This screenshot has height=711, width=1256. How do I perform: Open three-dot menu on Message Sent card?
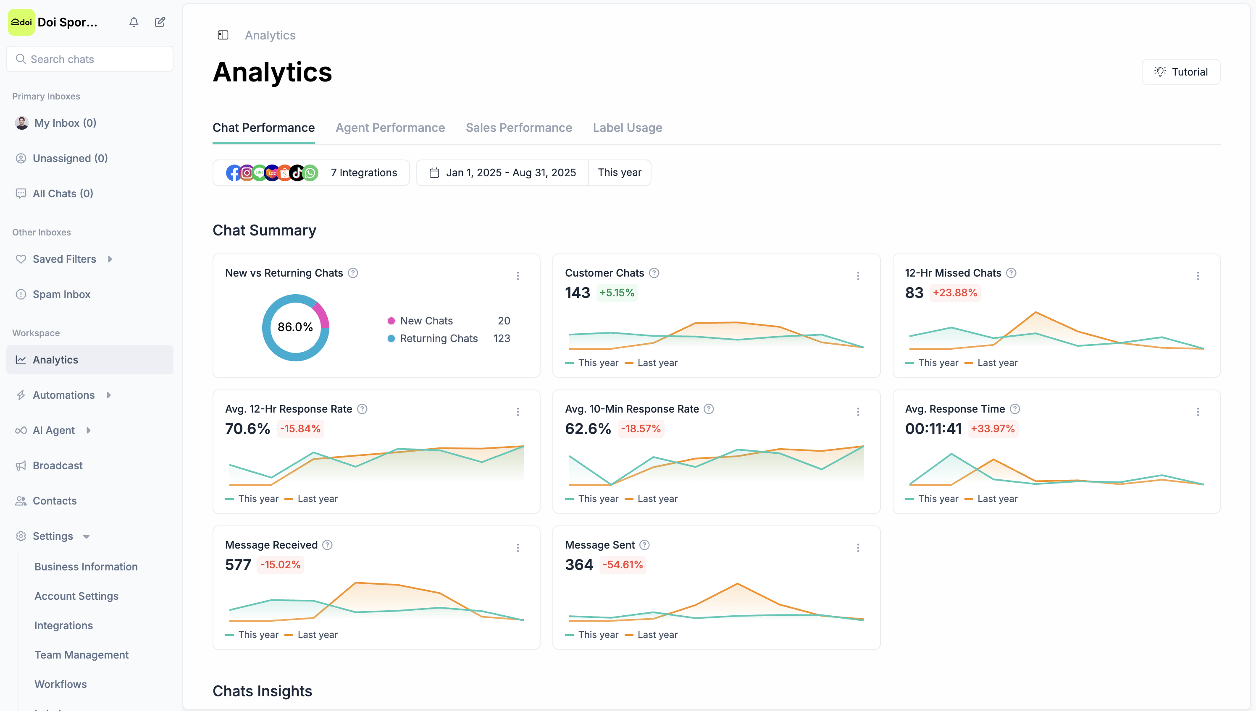[x=858, y=548]
